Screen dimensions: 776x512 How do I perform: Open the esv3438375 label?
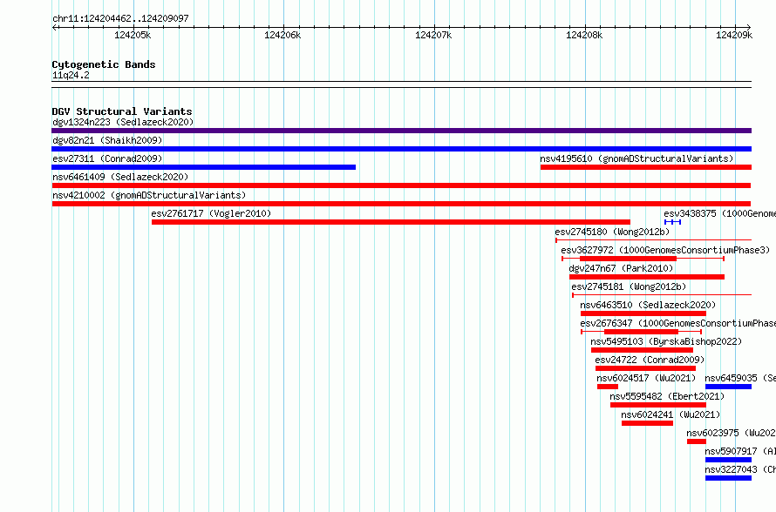(719, 213)
